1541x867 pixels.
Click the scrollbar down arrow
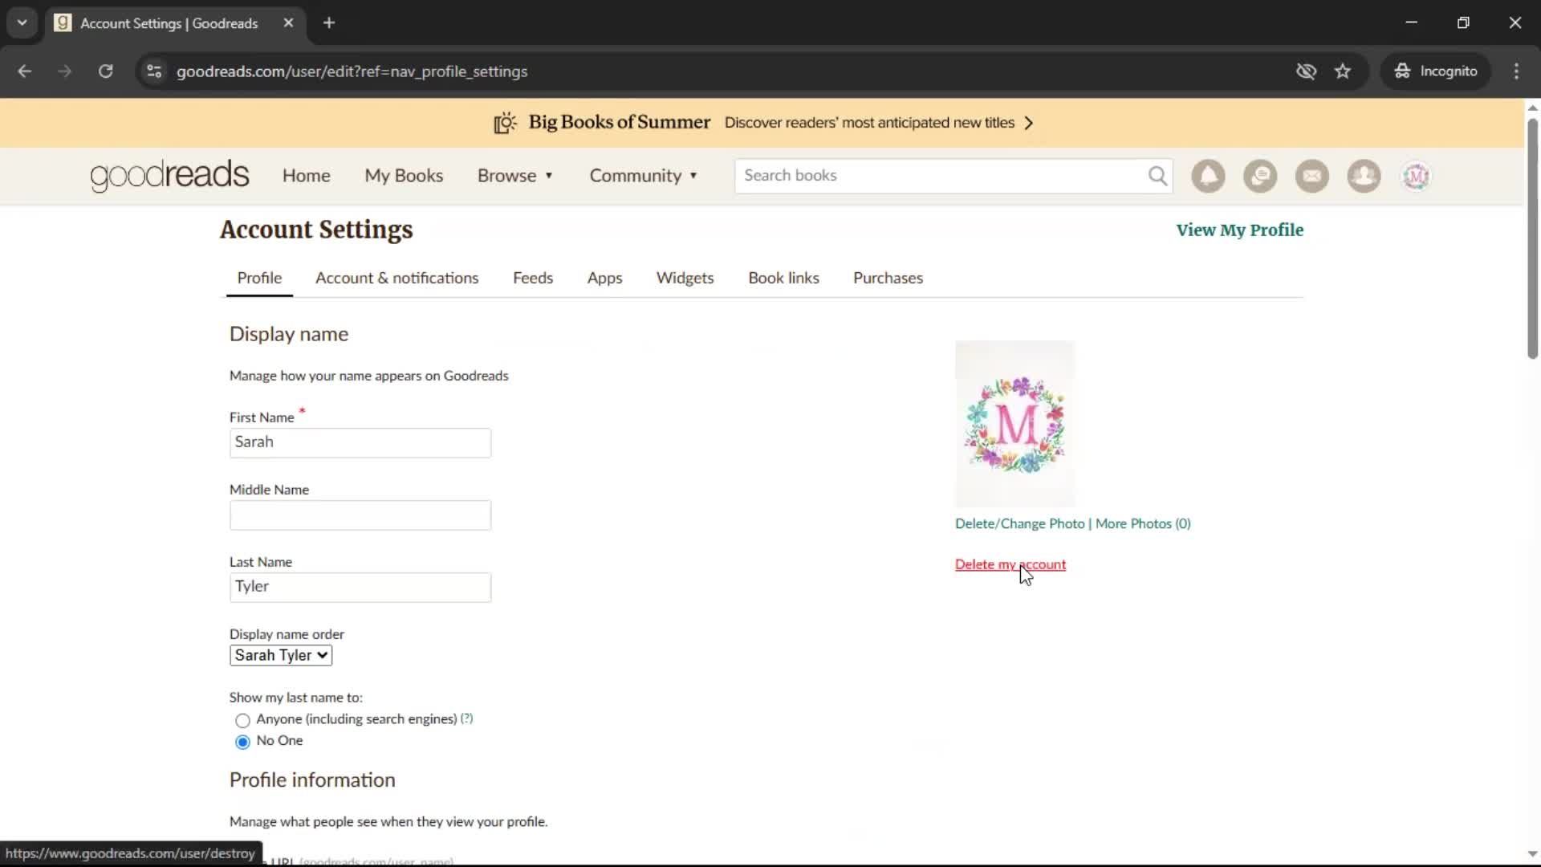(1532, 854)
